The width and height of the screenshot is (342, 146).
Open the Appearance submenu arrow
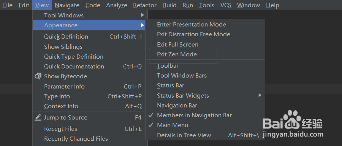pyautogui.click(x=142, y=25)
